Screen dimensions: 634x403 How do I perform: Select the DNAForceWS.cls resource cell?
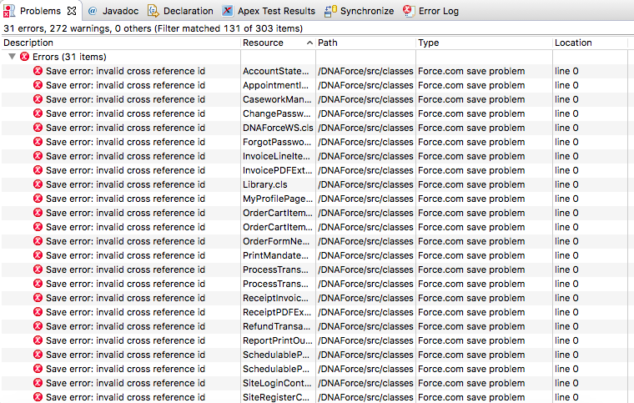(278, 128)
